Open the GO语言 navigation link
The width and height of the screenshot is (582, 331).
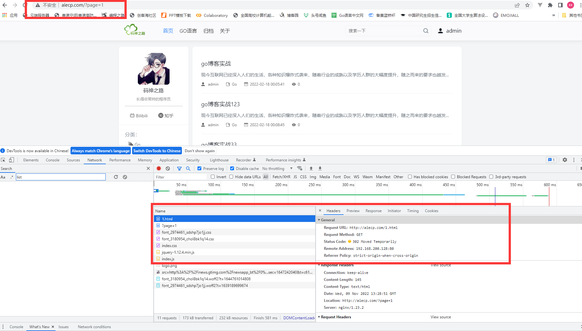(188, 31)
